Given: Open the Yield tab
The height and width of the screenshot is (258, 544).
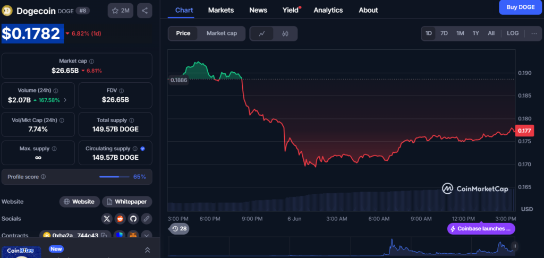Looking at the screenshot, I should pos(291,10).
